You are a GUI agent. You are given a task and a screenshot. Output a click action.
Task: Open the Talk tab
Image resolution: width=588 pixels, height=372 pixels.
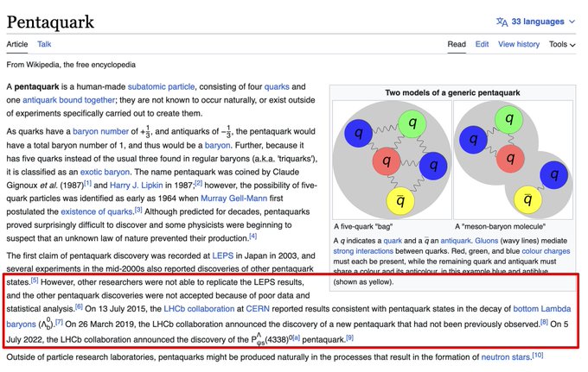pos(44,44)
